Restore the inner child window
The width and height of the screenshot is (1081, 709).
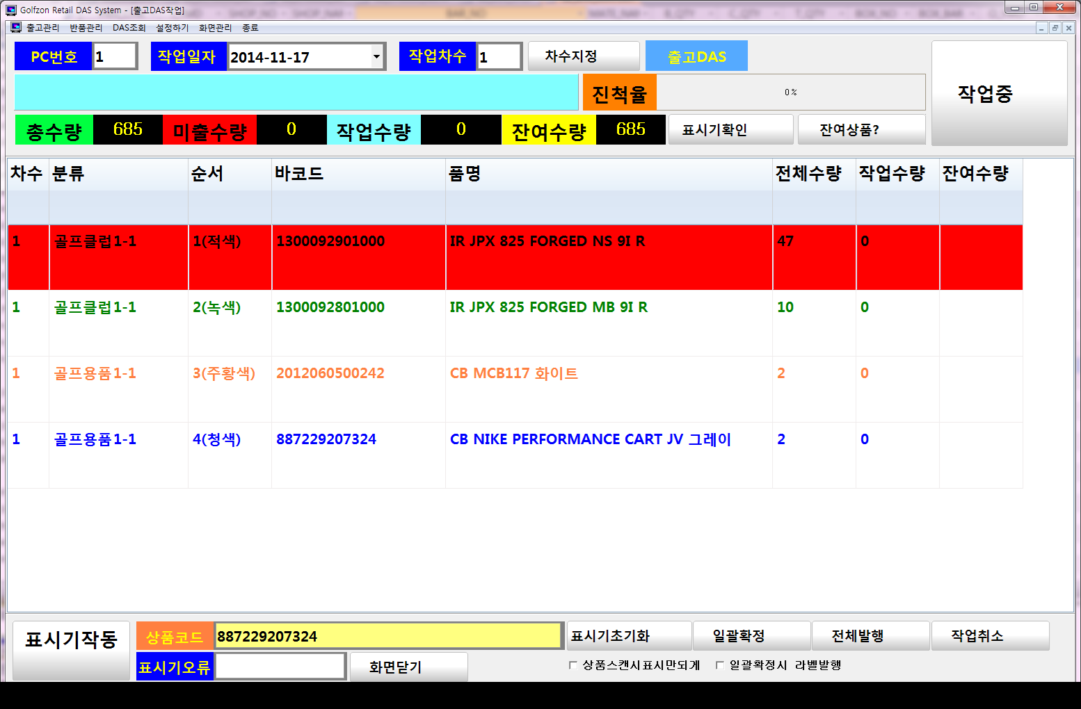click(1055, 28)
